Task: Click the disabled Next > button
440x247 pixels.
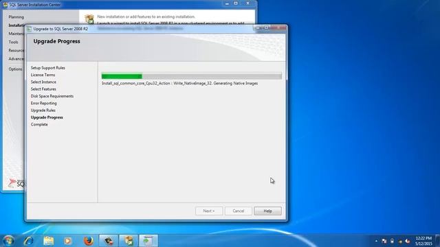Action: pyautogui.click(x=209, y=211)
